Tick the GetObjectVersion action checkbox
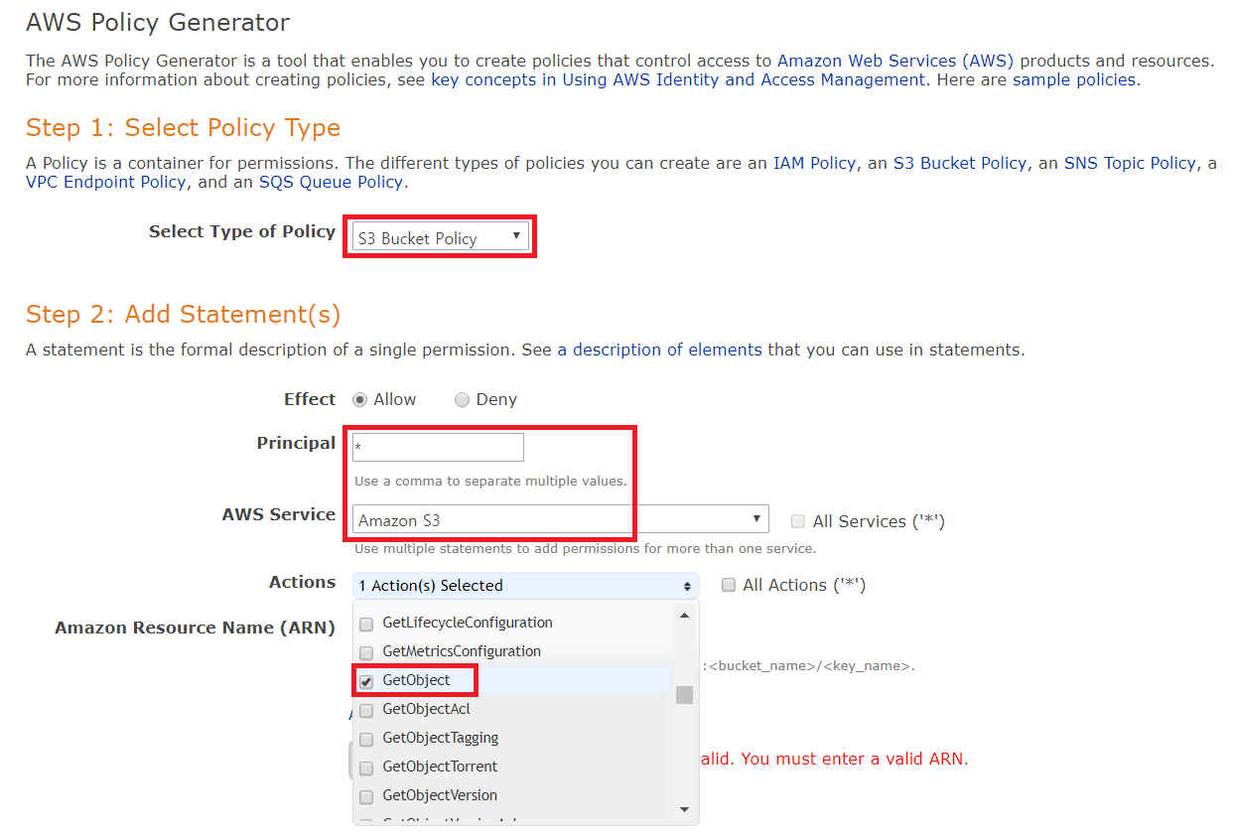Viewport: 1235px width, 840px height. pos(365,796)
